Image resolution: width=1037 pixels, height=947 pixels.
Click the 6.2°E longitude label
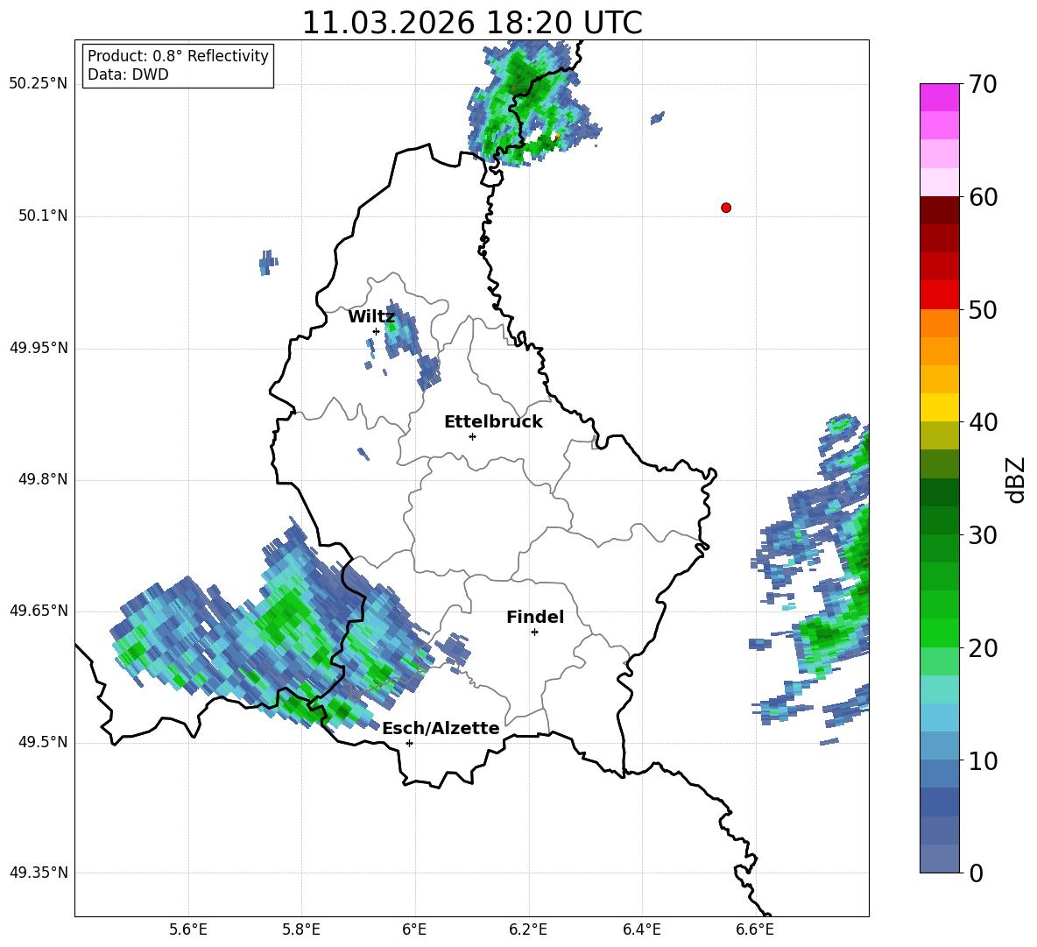point(528,929)
